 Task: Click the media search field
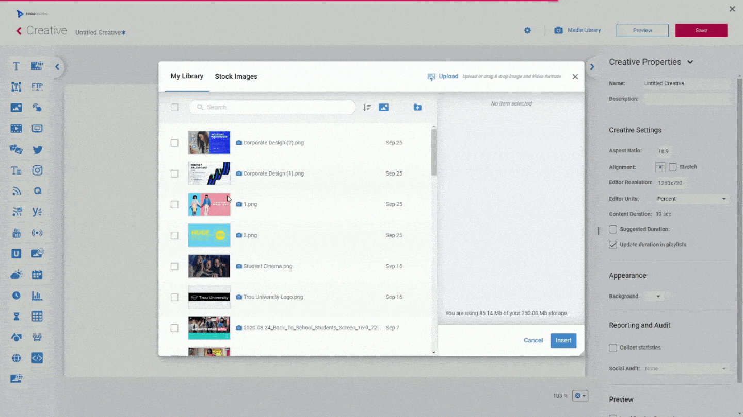(x=272, y=107)
